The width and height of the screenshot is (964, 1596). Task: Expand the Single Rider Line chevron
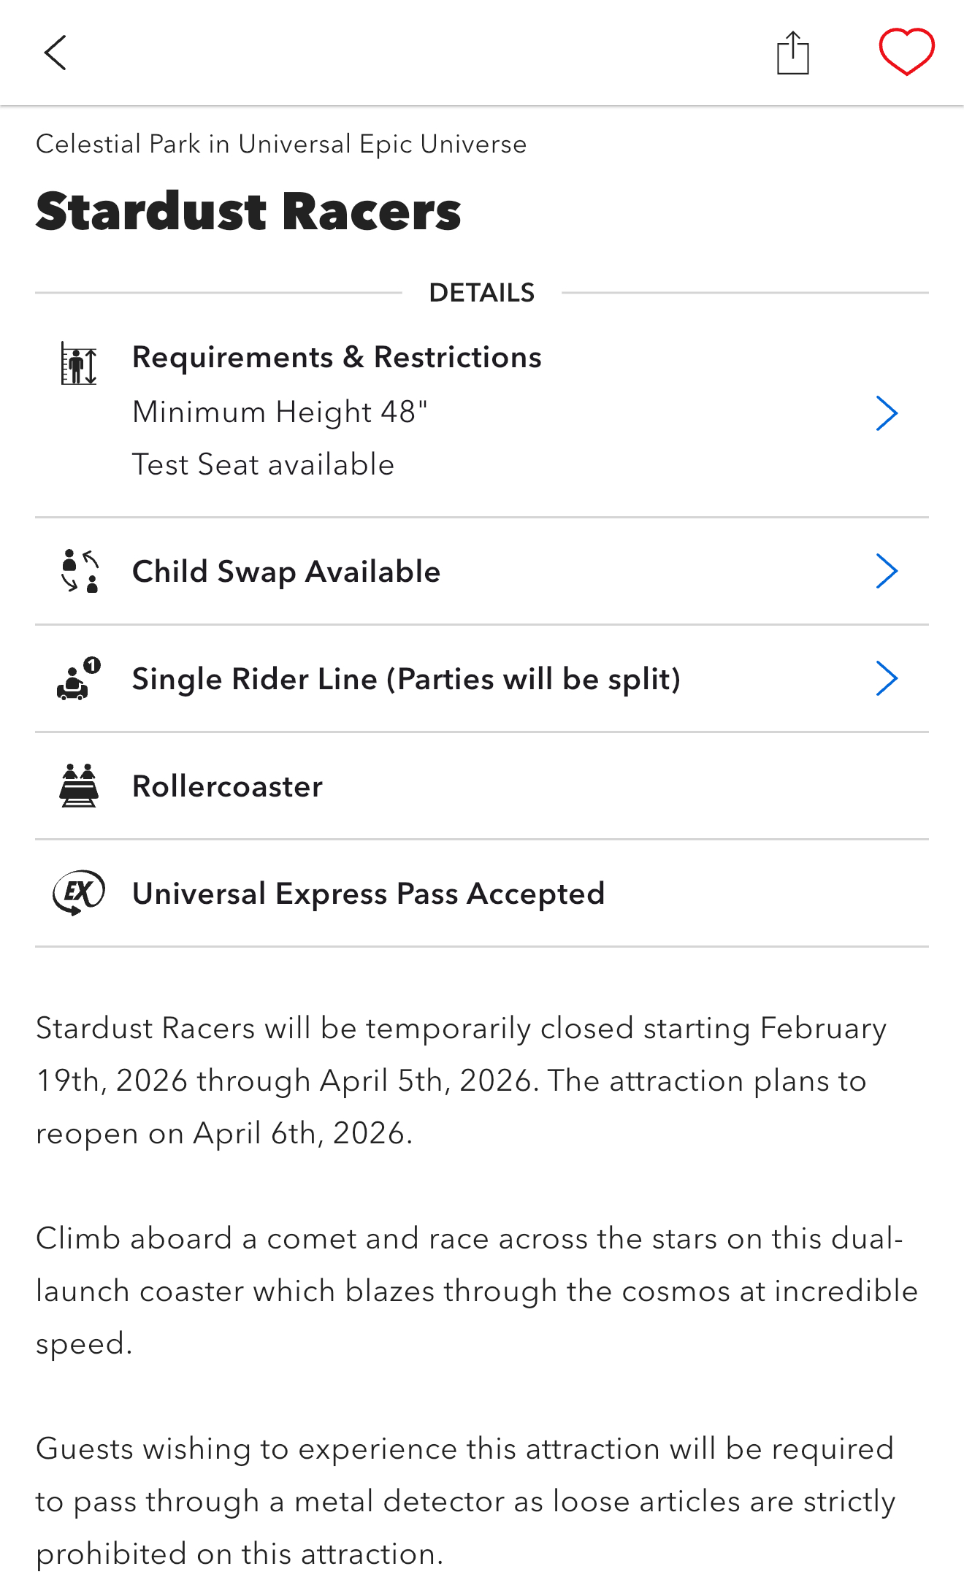click(x=886, y=679)
